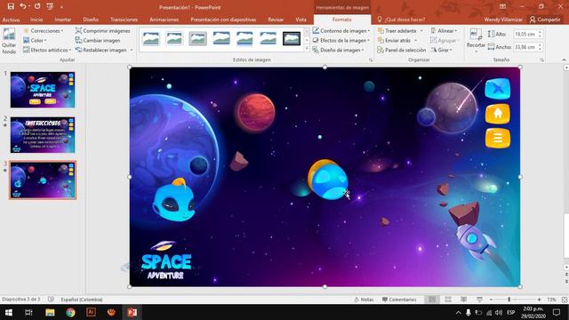This screenshot has height=320, width=569.
Task: Switch to reading view icon
Action: click(464, 300)
